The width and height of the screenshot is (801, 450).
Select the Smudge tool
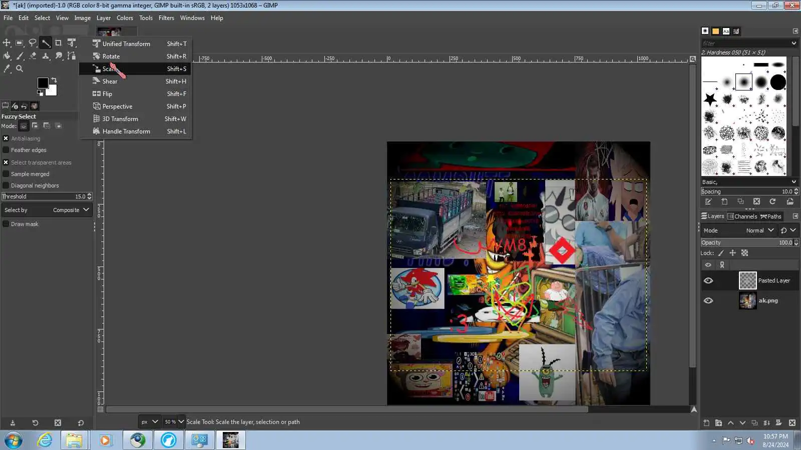(x=59, y=56)
